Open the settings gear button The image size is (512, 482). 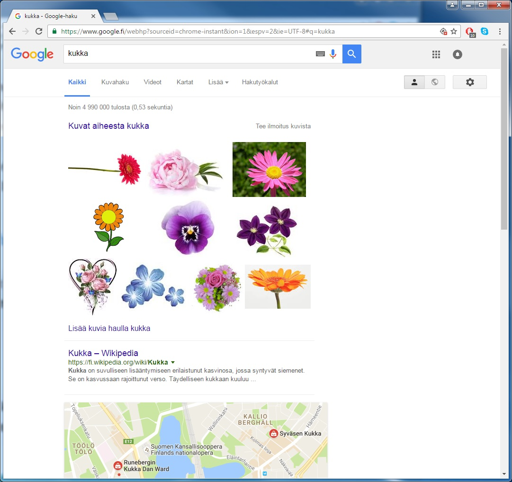click(469, 82)
